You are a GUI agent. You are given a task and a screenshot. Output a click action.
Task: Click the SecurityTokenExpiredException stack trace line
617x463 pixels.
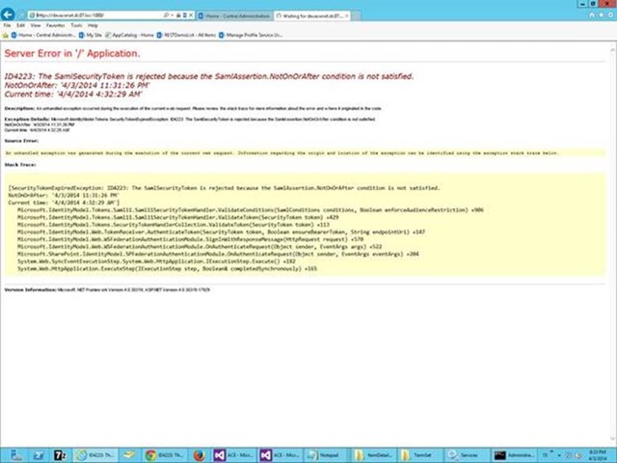tap(224, 188)
